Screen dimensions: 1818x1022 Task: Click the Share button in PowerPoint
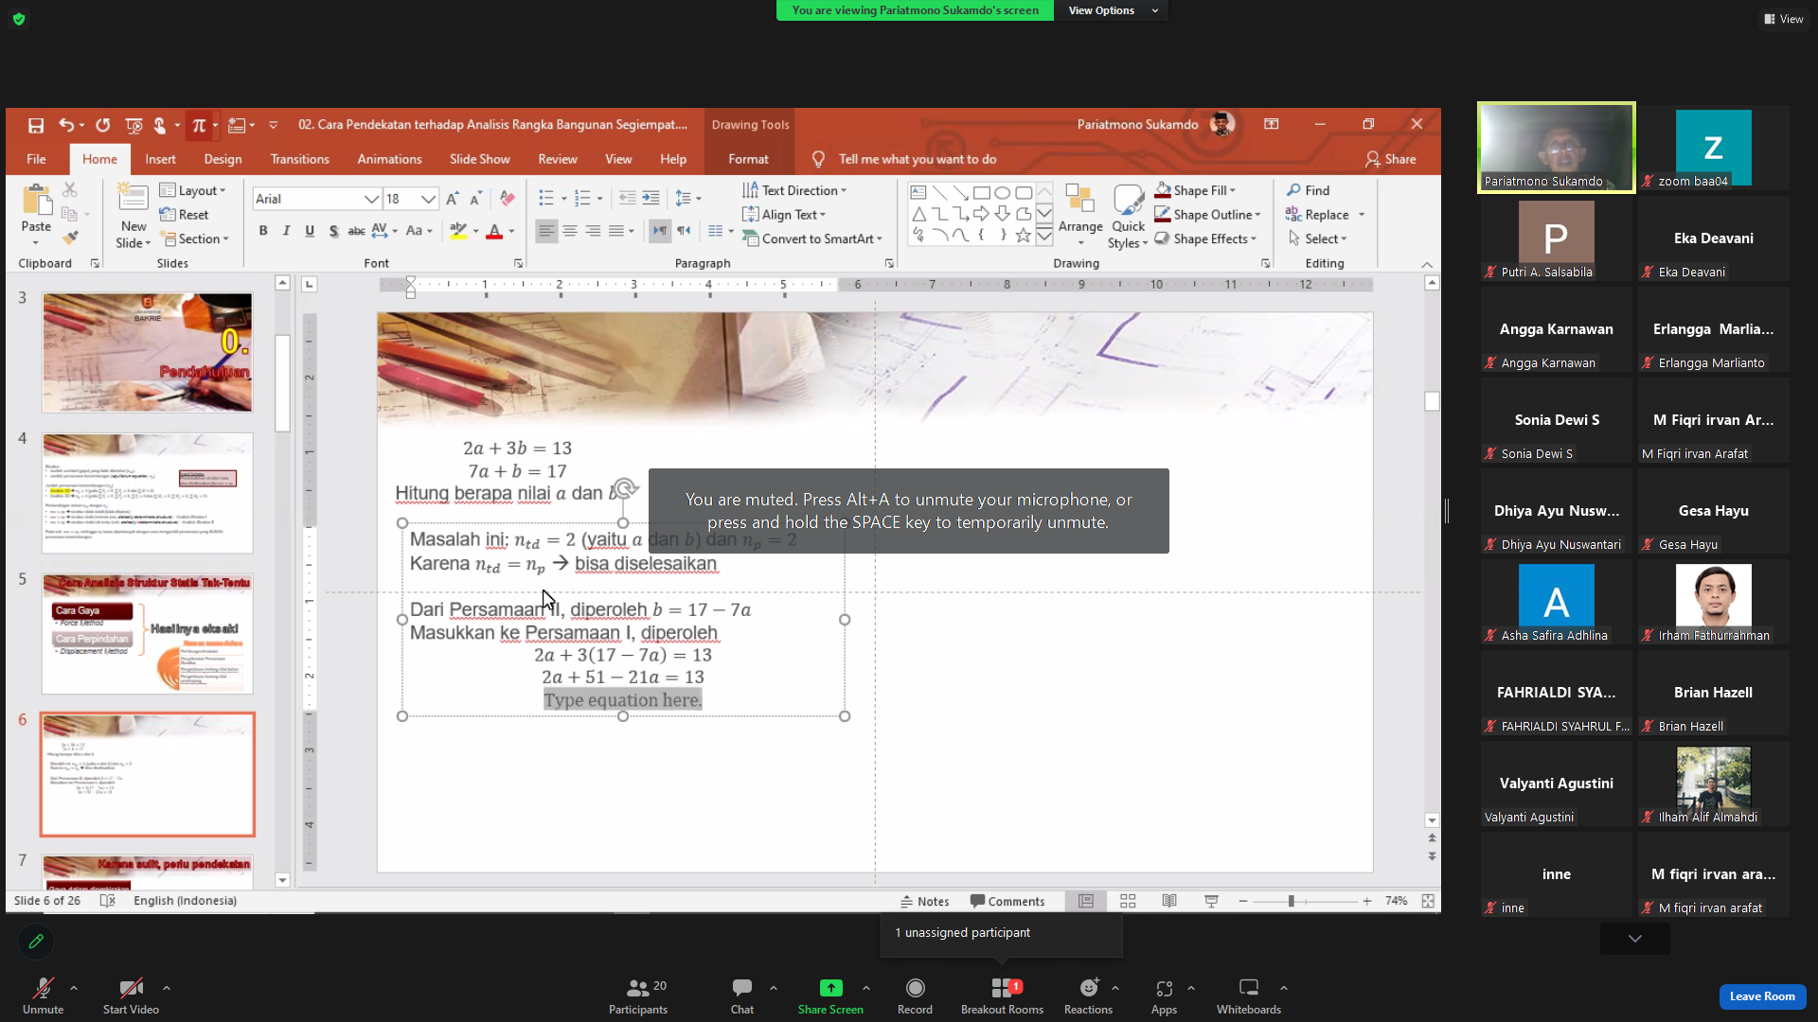click(1390, 159)
